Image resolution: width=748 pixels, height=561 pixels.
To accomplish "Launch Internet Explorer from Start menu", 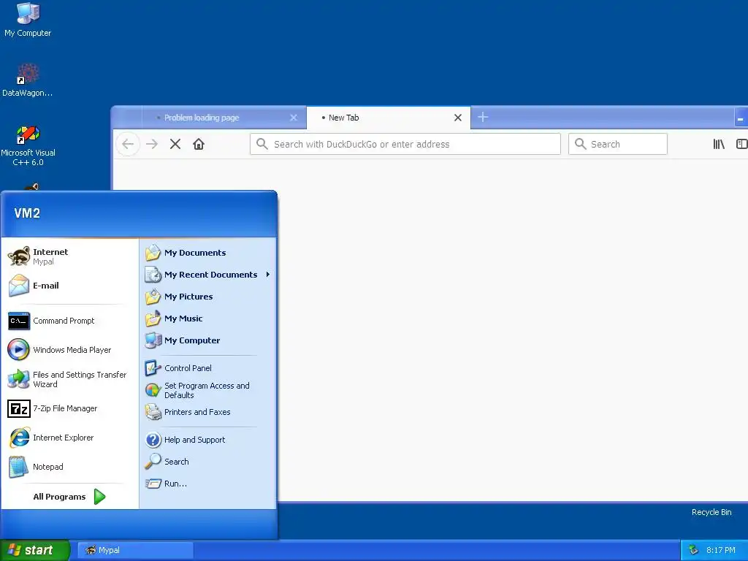I will tap(69, 438).
